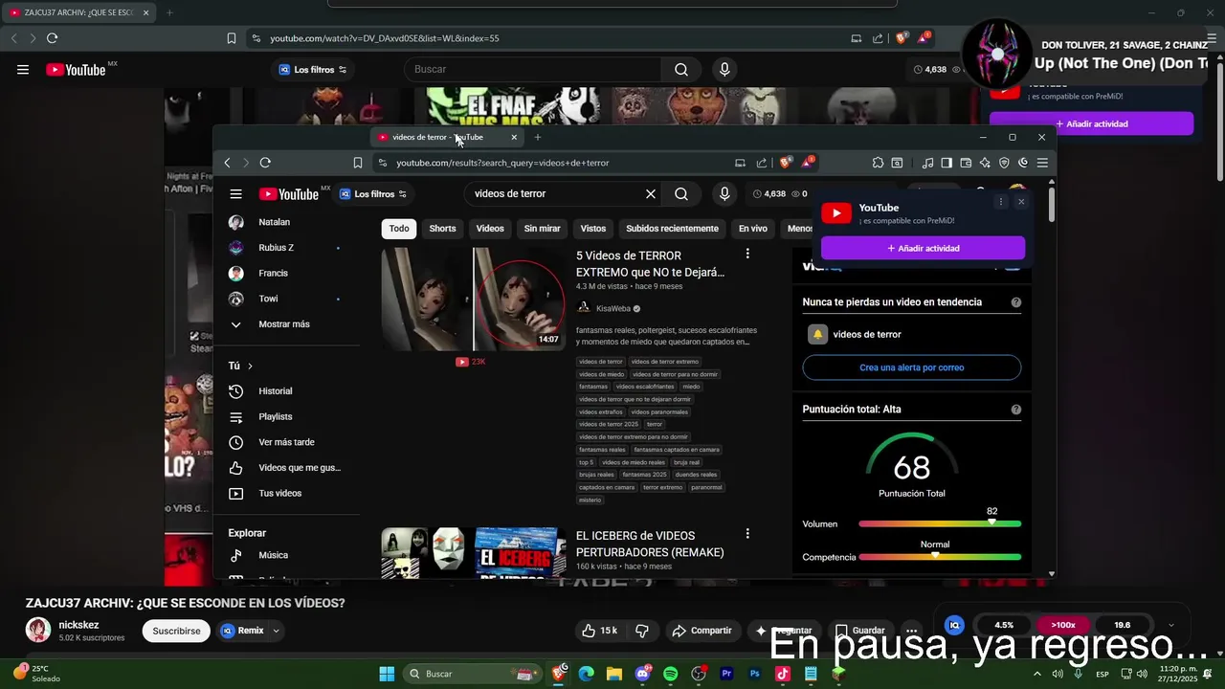Viewport: 1225px width, 689px height.
Task: Open Leo AI sparkle icon
Action: coord(985,163)
